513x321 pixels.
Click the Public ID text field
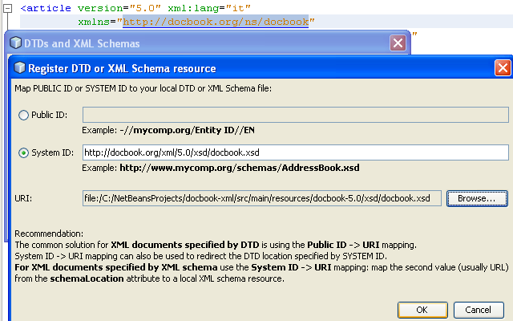tap(296, 115)
